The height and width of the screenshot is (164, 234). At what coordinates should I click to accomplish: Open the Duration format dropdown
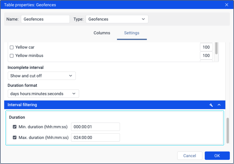43,94
